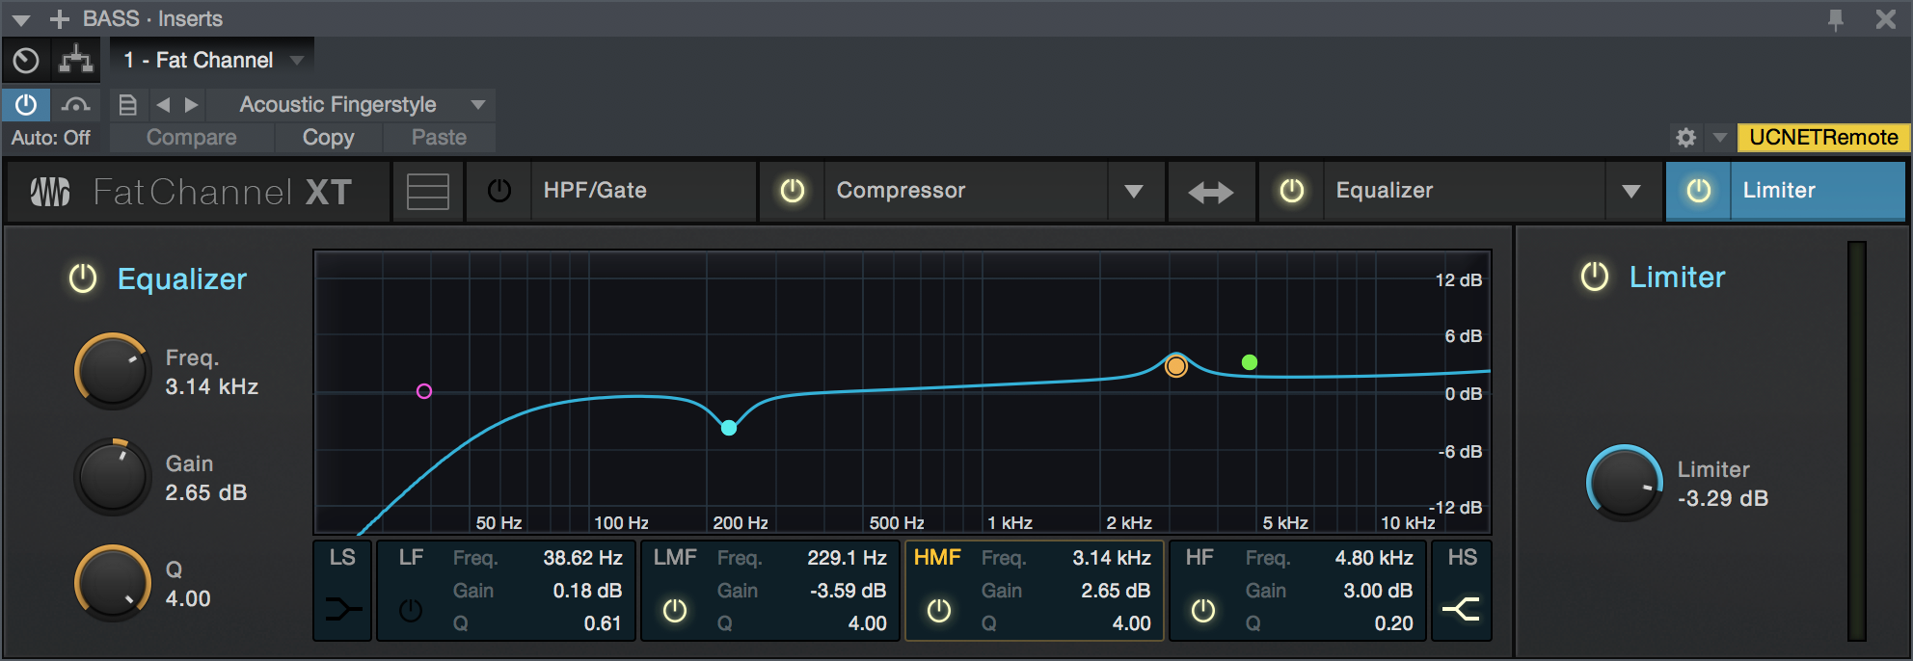Swap compressor and equalizer order arrows
Screen dimensions: 1913x661
[x=1211, y=193]
